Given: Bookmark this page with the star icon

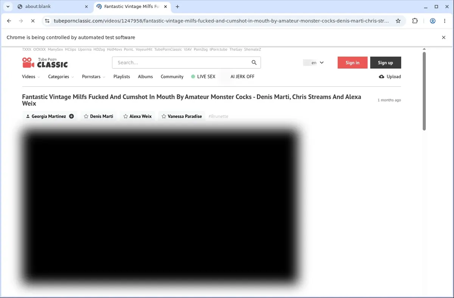Looking at the screenshot, I should click(398, 21).
